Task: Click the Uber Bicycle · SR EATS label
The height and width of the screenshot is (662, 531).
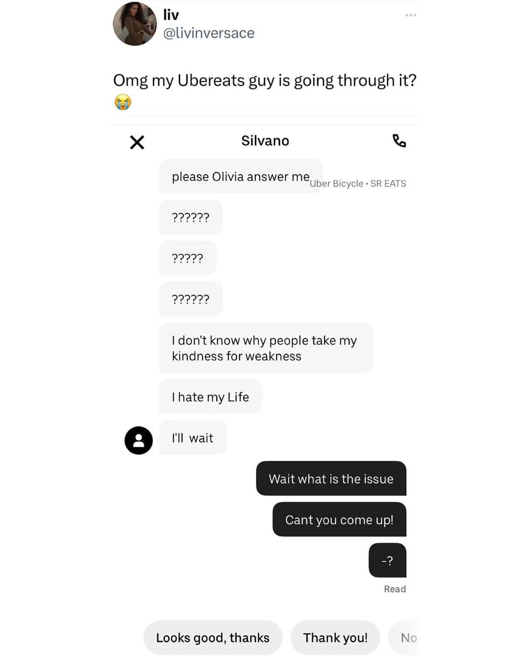Action: 358,183
